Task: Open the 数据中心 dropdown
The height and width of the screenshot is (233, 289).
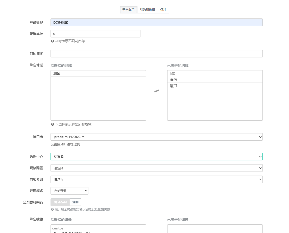Action: pyautogui.click(x=156, y=157)
